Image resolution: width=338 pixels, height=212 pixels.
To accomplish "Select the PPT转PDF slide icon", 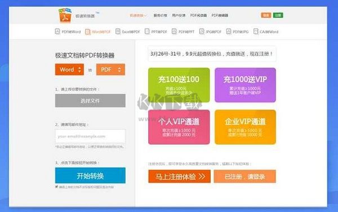I will [x=147, y=31].
